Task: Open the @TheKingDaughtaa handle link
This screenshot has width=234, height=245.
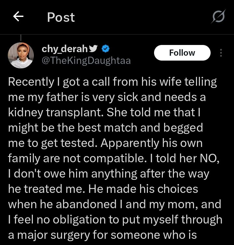Action: (86, 61)
